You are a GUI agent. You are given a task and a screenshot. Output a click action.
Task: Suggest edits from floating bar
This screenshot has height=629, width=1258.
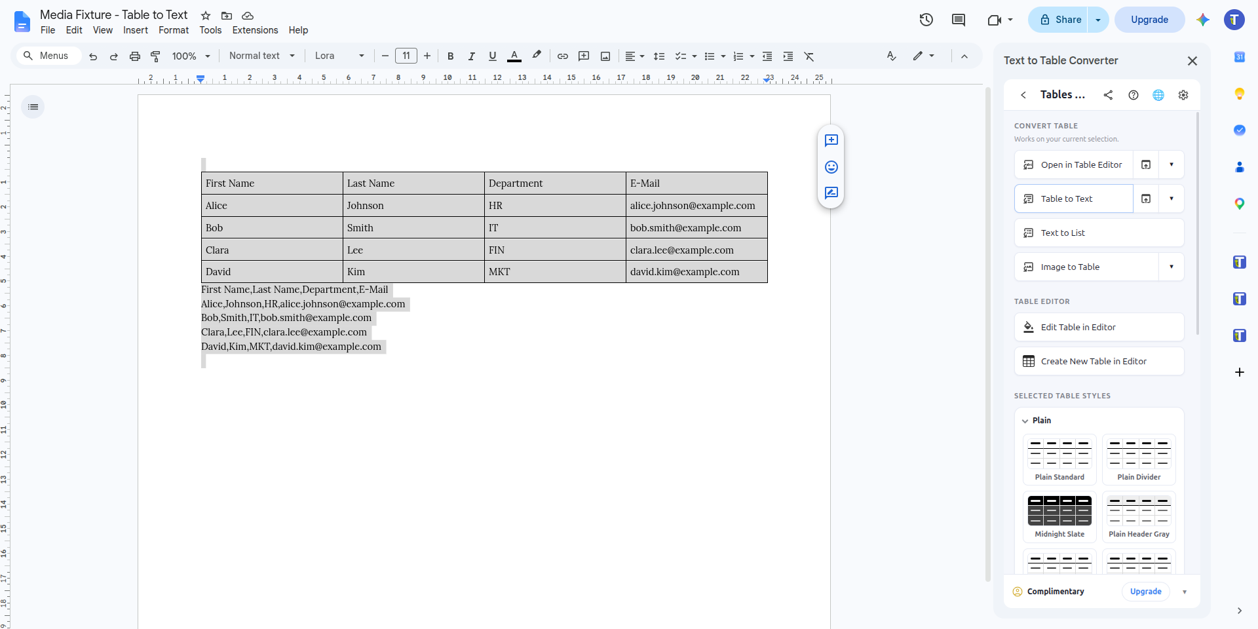pos(831,193)
